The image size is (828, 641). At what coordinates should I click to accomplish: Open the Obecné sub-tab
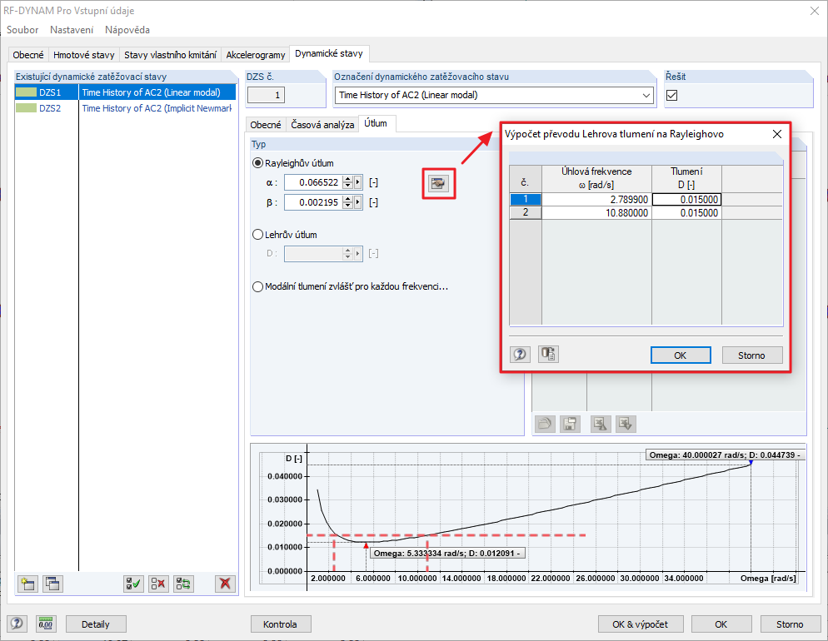(266, 125)
